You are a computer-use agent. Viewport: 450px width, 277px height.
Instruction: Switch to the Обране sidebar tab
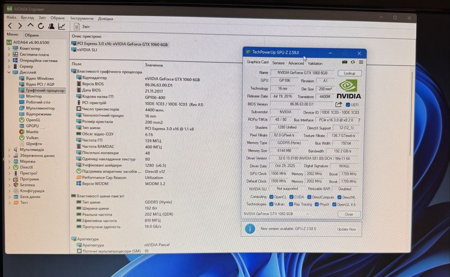point(31,35)
